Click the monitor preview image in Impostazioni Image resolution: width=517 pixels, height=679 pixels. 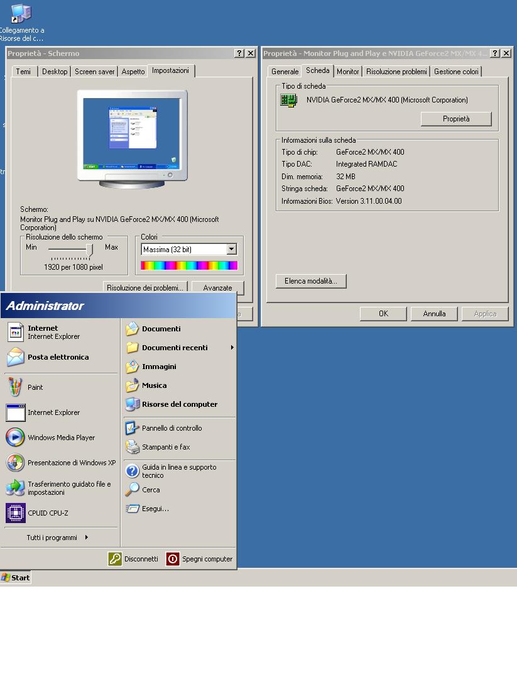pyautogui.click(x=133, y=138)
